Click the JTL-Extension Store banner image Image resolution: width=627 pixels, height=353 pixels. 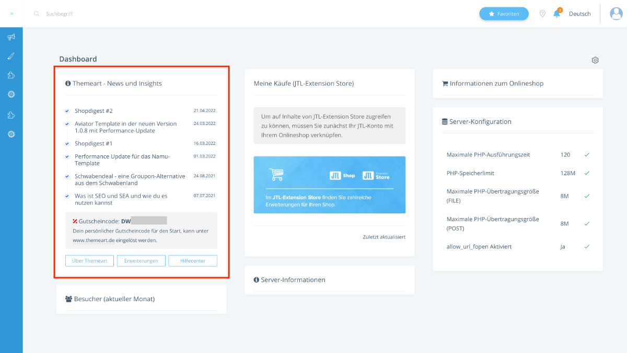329,185
